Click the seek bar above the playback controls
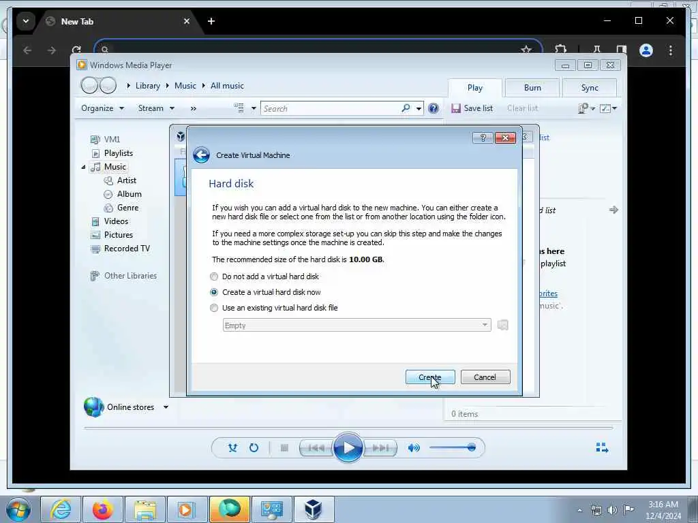Viewport: 698px width, 523px height. coord(348,428)
